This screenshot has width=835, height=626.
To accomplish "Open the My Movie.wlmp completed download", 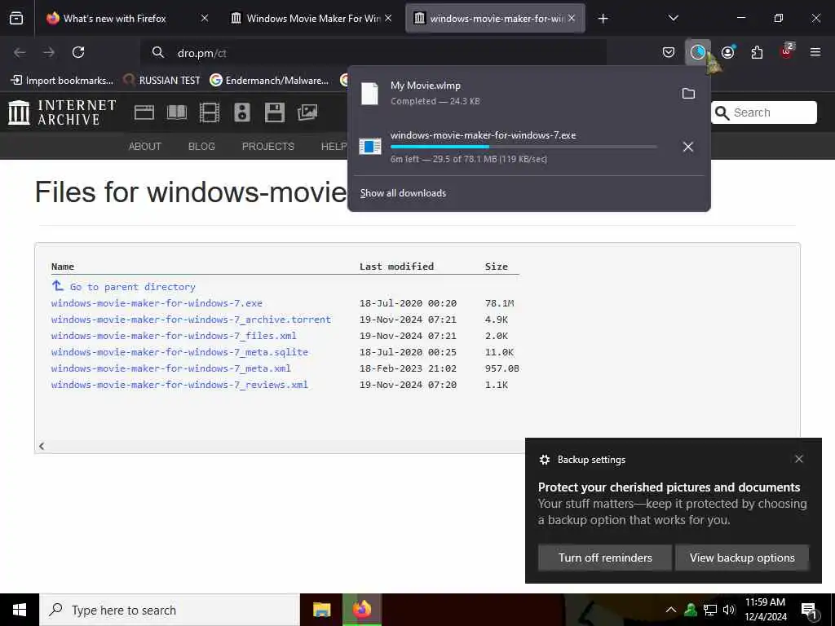I will tap(511, 93).
